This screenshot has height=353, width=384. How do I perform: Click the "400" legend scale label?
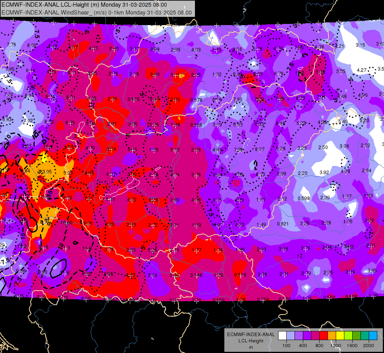[303, 346]
